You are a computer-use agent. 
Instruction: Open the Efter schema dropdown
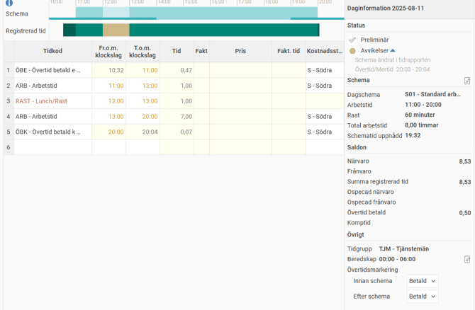[422, 297]
